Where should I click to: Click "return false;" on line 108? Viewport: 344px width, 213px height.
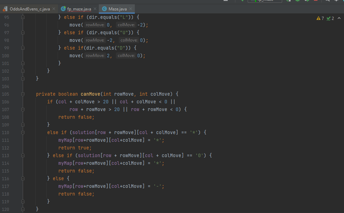tap(76, 117)
